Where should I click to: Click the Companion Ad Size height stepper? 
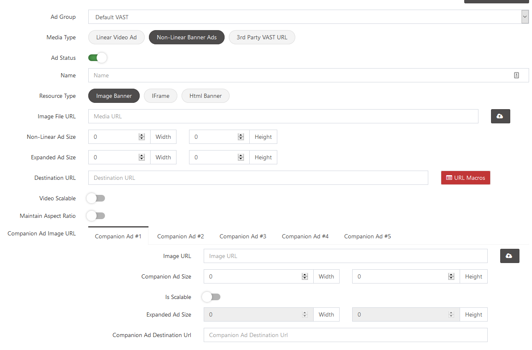coord(451,276)
